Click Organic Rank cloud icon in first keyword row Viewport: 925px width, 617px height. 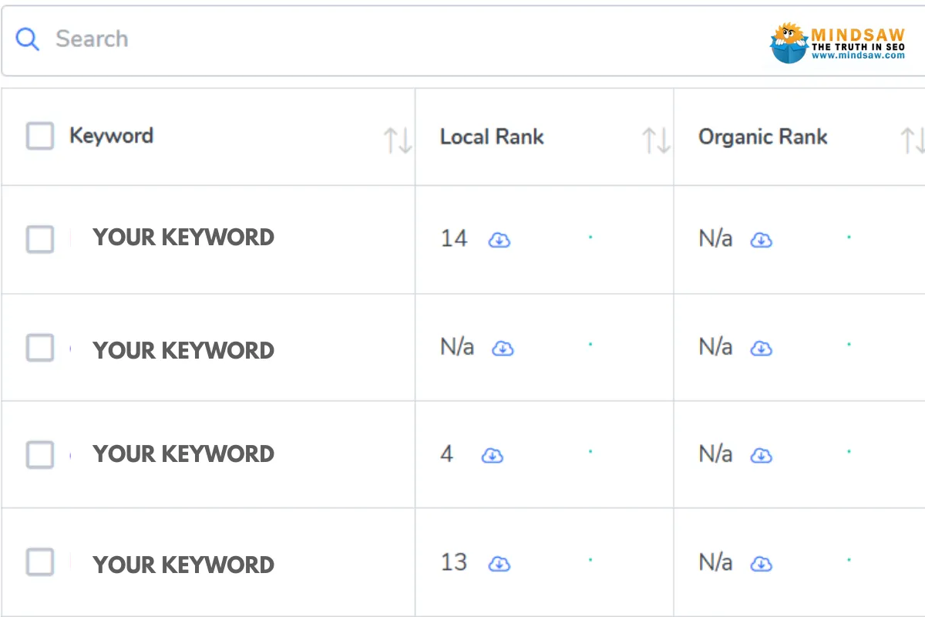(762, 240)
